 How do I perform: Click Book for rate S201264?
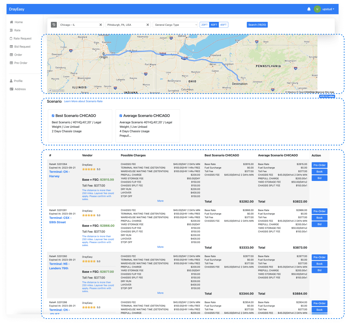coord(319,171)
